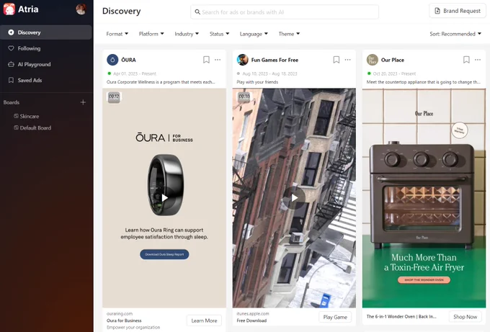Click the itunes.apple.com link

[253, 313]
